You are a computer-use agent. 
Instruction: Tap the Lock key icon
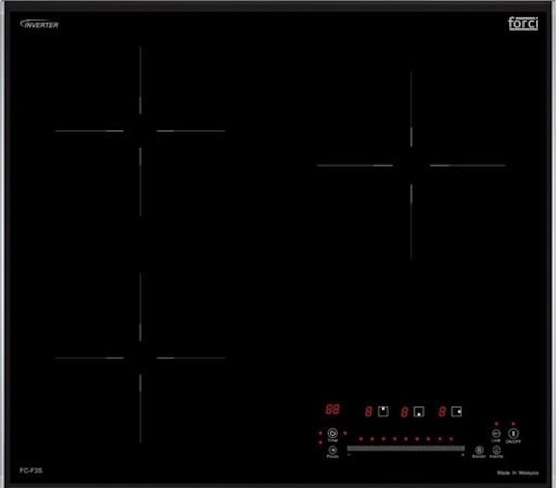coord(496,432)
